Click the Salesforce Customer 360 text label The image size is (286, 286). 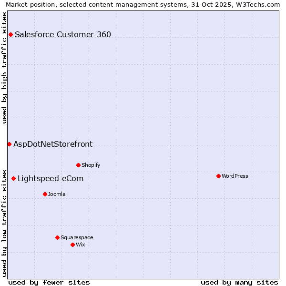click(x=63, y=34)
